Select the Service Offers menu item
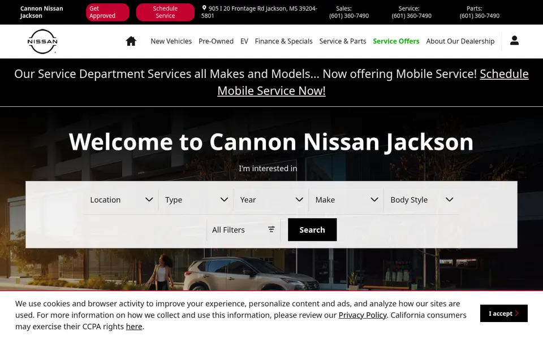The height and width of the screenshot is (339, 543). pyautogui.click(x=396, y=41)
